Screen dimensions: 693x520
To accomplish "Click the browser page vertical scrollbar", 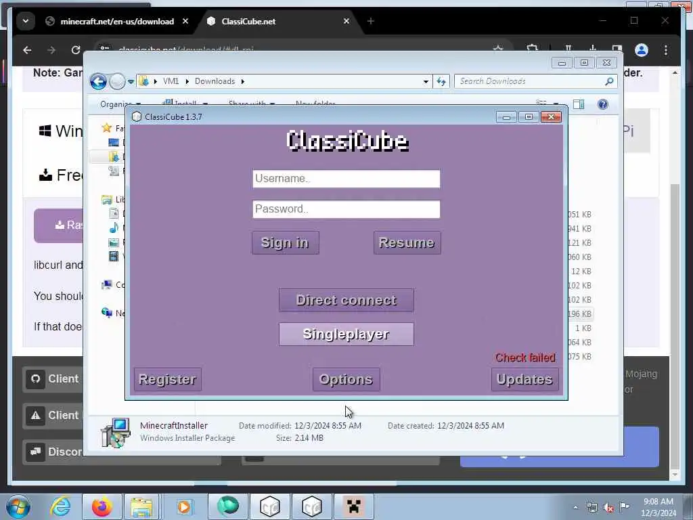I will (675, 327).
